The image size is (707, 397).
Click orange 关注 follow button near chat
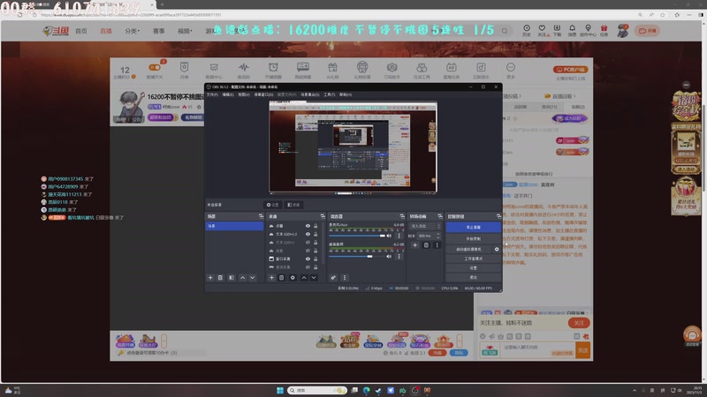click(x=579, y=323)
